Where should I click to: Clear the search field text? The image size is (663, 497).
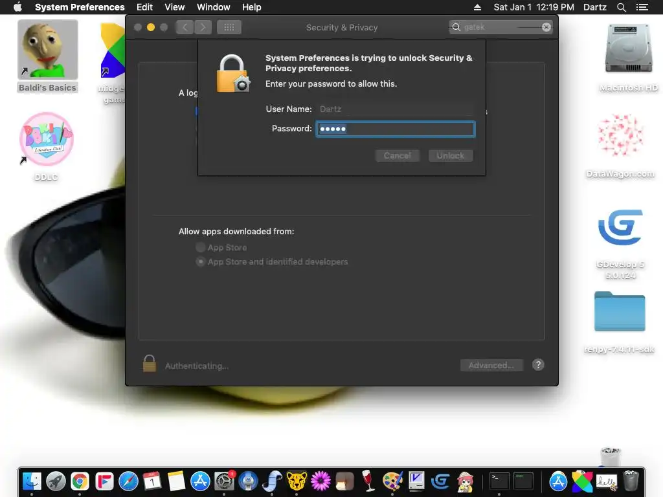[x=546, y=27]
